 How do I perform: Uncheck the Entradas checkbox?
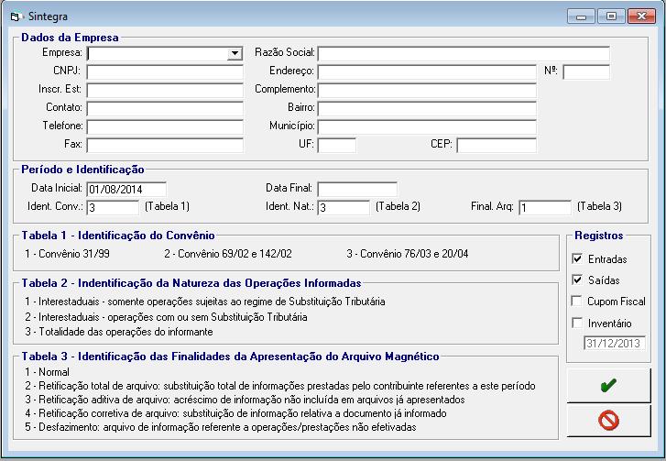(577, 258)
